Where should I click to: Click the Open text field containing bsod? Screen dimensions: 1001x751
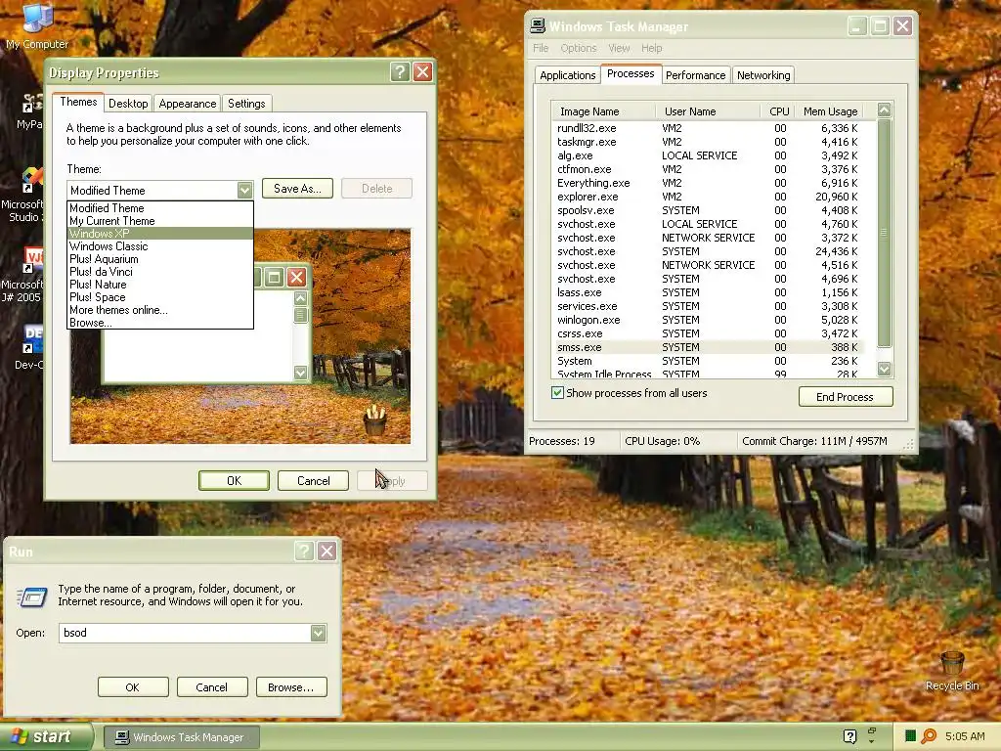[x=185, y=633]
